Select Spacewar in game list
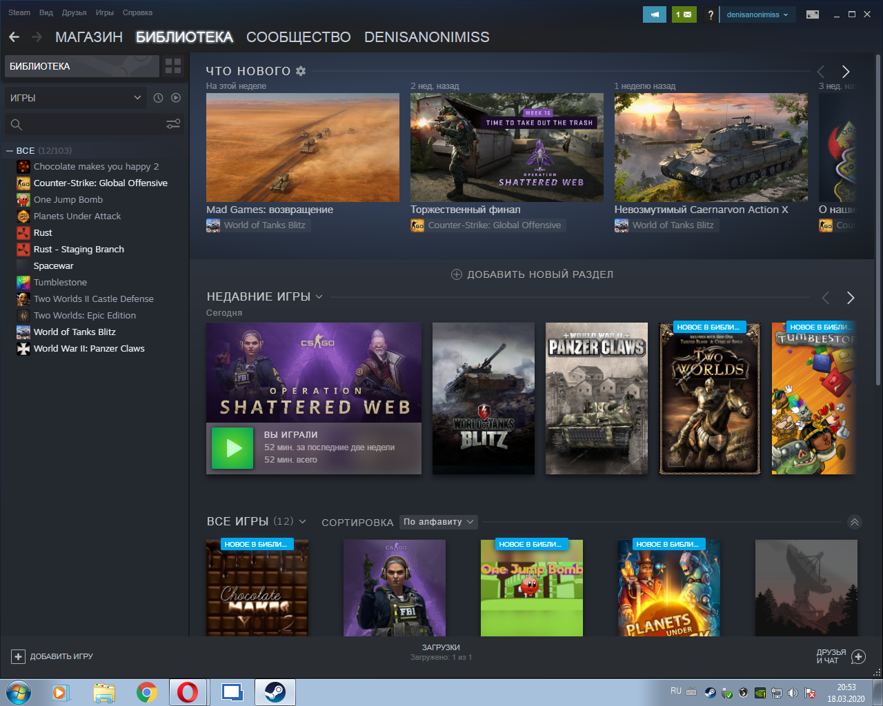 coord(53,265)
